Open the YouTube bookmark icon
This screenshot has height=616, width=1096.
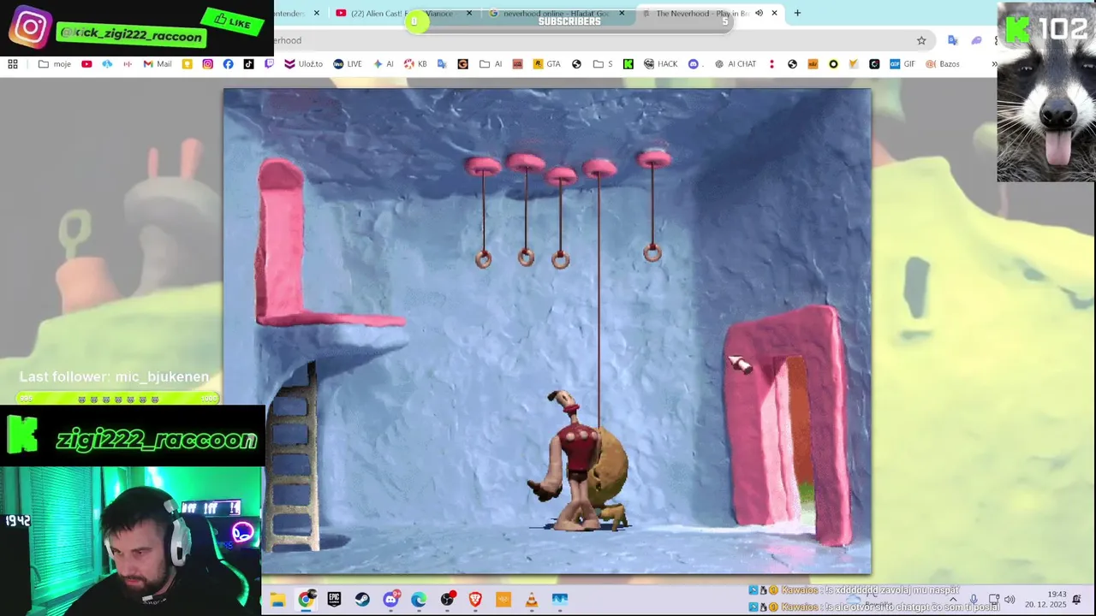point(86,64)
